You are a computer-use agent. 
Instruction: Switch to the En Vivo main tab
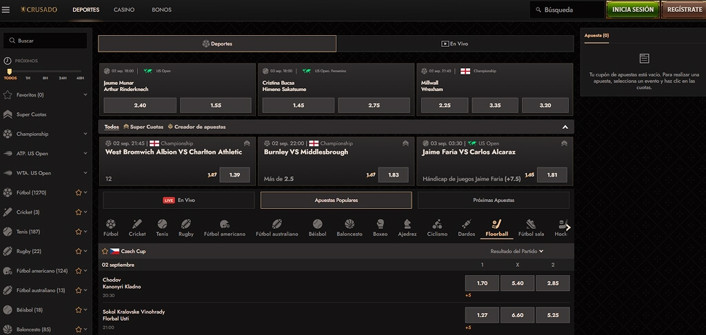point(455,43)
